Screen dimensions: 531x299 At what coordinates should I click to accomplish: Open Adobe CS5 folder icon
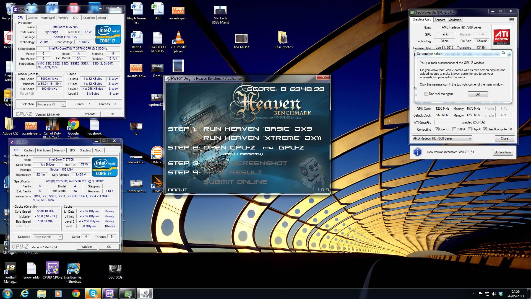(10, 126)
